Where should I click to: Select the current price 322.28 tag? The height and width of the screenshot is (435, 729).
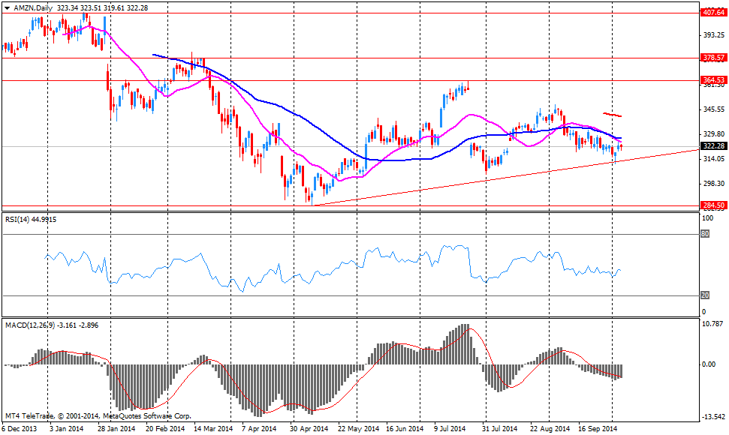pos(712,146)
